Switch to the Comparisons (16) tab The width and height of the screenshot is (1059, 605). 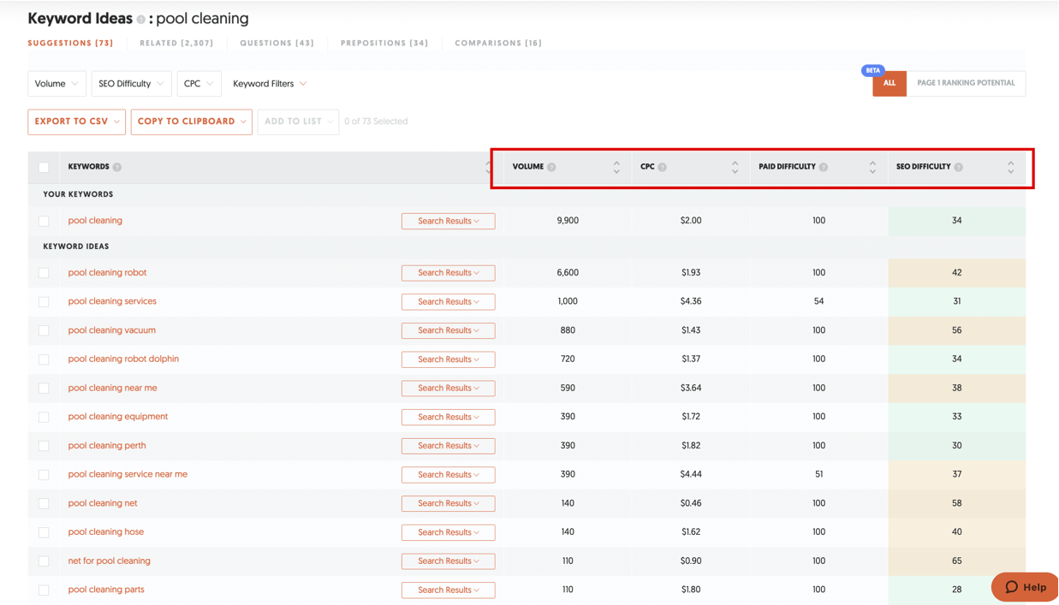tap(498, 43)
